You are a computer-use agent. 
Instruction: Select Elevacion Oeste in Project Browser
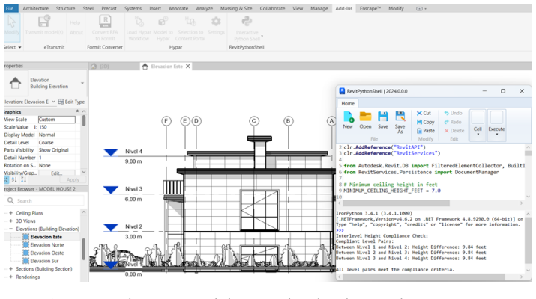46,253
